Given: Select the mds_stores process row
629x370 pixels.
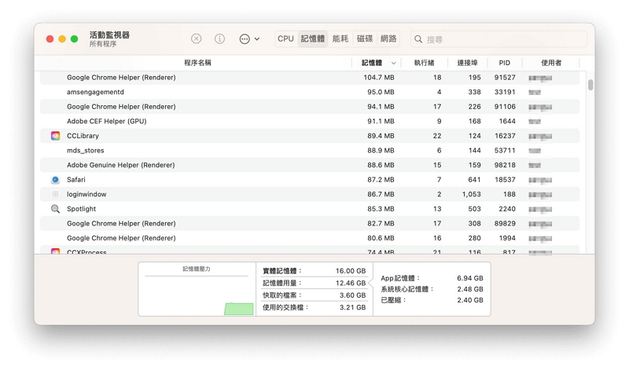Looking at the screenshot, I should tap(310, 150).
